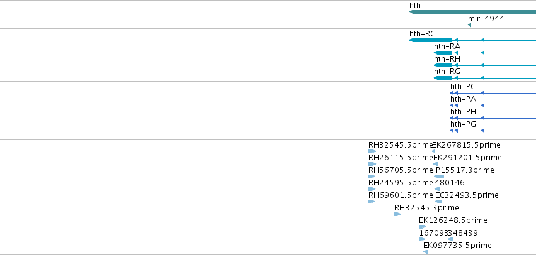Click the EK097735.5prime feature label
Viewport: 536px width, 255px height.
pos(457,246)
